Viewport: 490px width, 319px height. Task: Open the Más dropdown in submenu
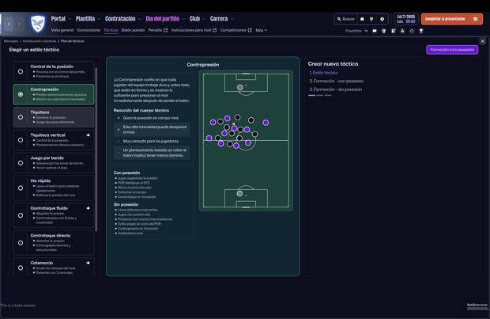(261, 30)
